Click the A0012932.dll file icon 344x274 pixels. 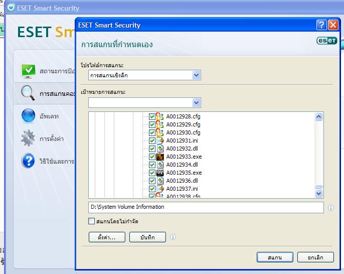[x=160, y=149]
